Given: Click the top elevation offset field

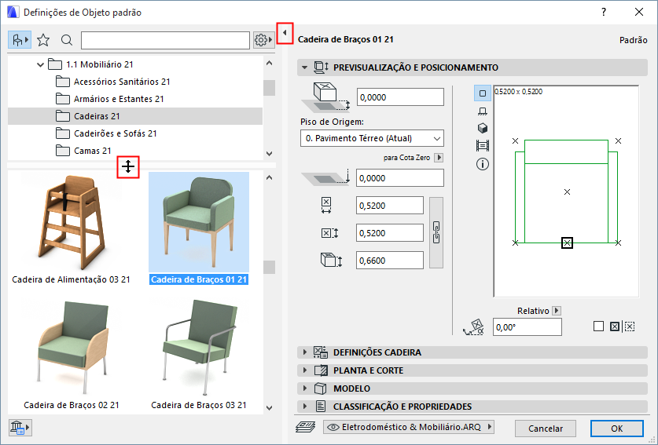Looking at the screenshot, I should [400, 97].
